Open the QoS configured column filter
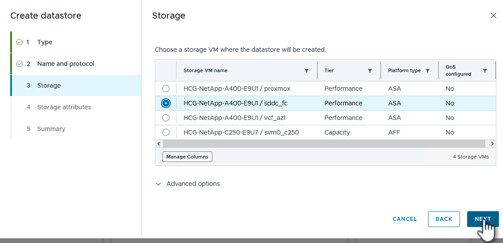 (x=485, y=71)
